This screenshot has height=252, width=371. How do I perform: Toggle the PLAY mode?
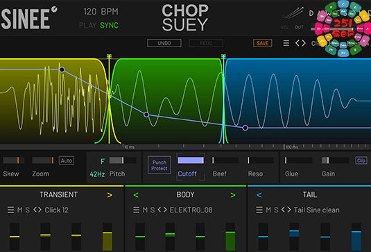[88, 26]
